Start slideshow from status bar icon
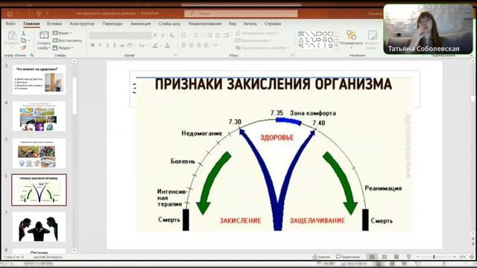This screenshot has width=477, height=268. pyautogui.click(x=409, y=257)
